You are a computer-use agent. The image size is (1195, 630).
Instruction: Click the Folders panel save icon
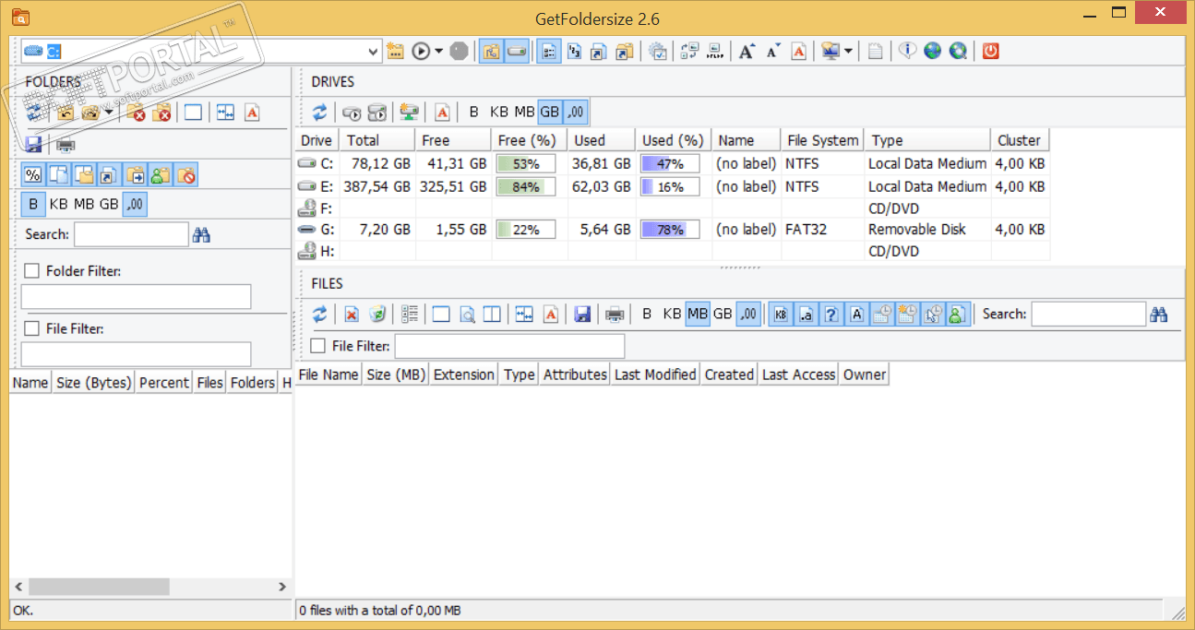[x=33, y=144]
